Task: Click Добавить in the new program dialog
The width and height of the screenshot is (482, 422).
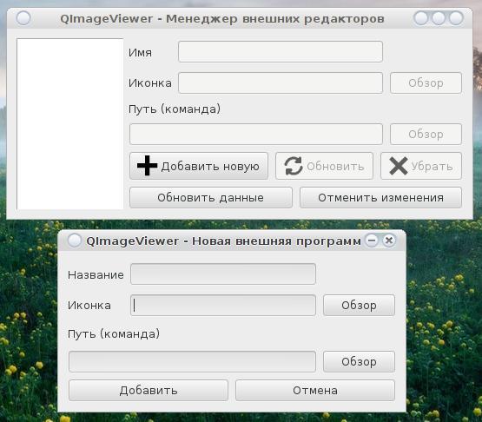Action: coord(149,391)
